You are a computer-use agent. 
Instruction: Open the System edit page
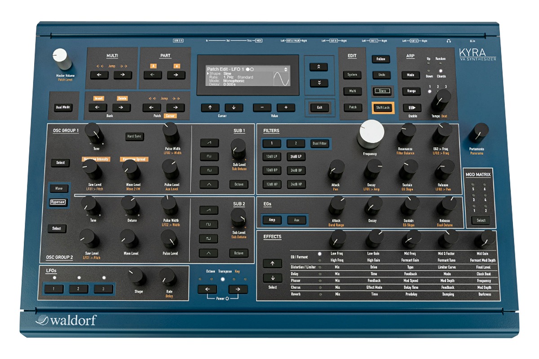pos(352,75)
